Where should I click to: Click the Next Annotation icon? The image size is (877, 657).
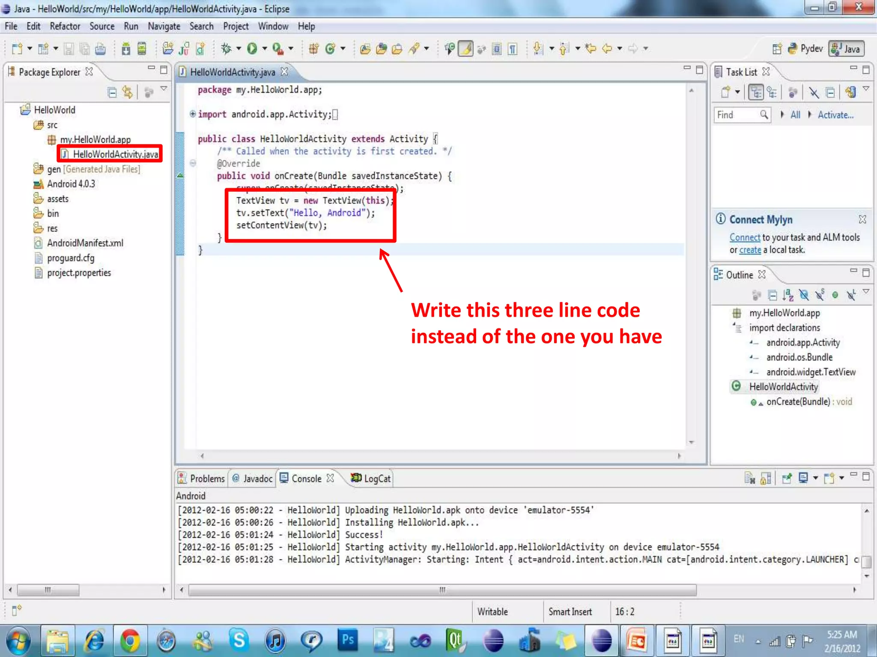click(x=538, y=49)
